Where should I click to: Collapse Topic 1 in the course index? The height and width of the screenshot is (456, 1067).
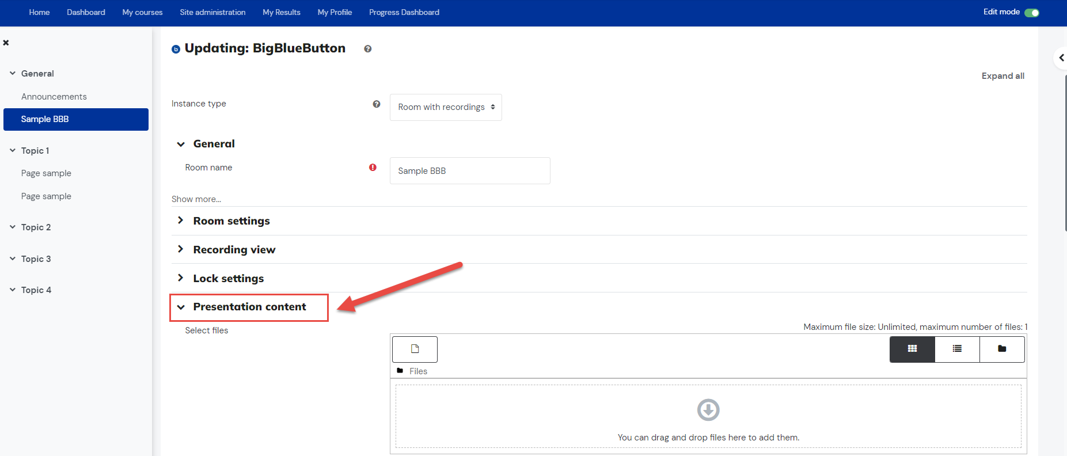click(13, 150)
